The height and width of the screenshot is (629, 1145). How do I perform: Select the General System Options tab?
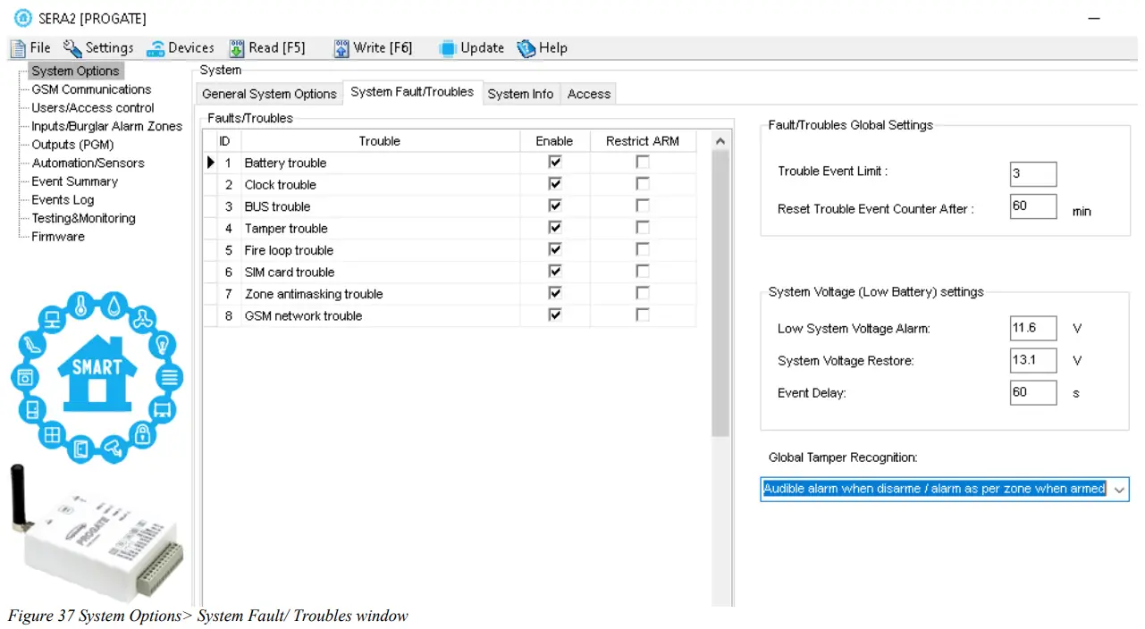[268, 93]
